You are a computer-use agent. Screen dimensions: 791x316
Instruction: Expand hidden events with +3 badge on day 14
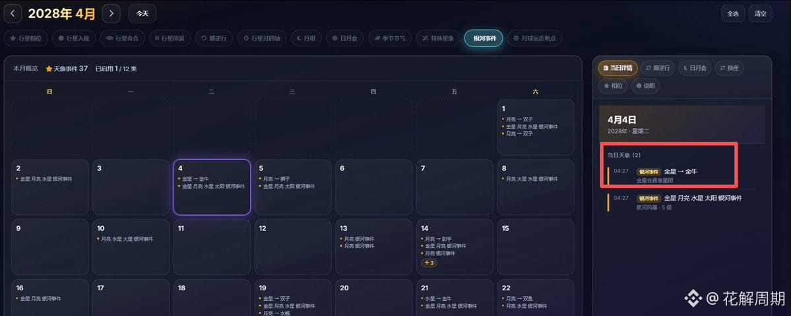tap(429, 263)
